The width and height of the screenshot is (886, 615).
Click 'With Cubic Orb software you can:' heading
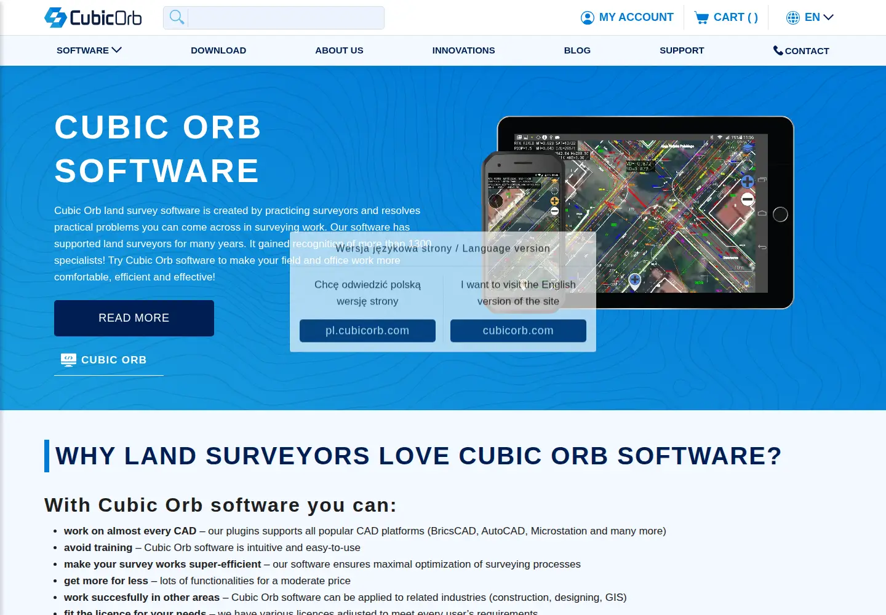pyautogui.click(x=221, y=505)
